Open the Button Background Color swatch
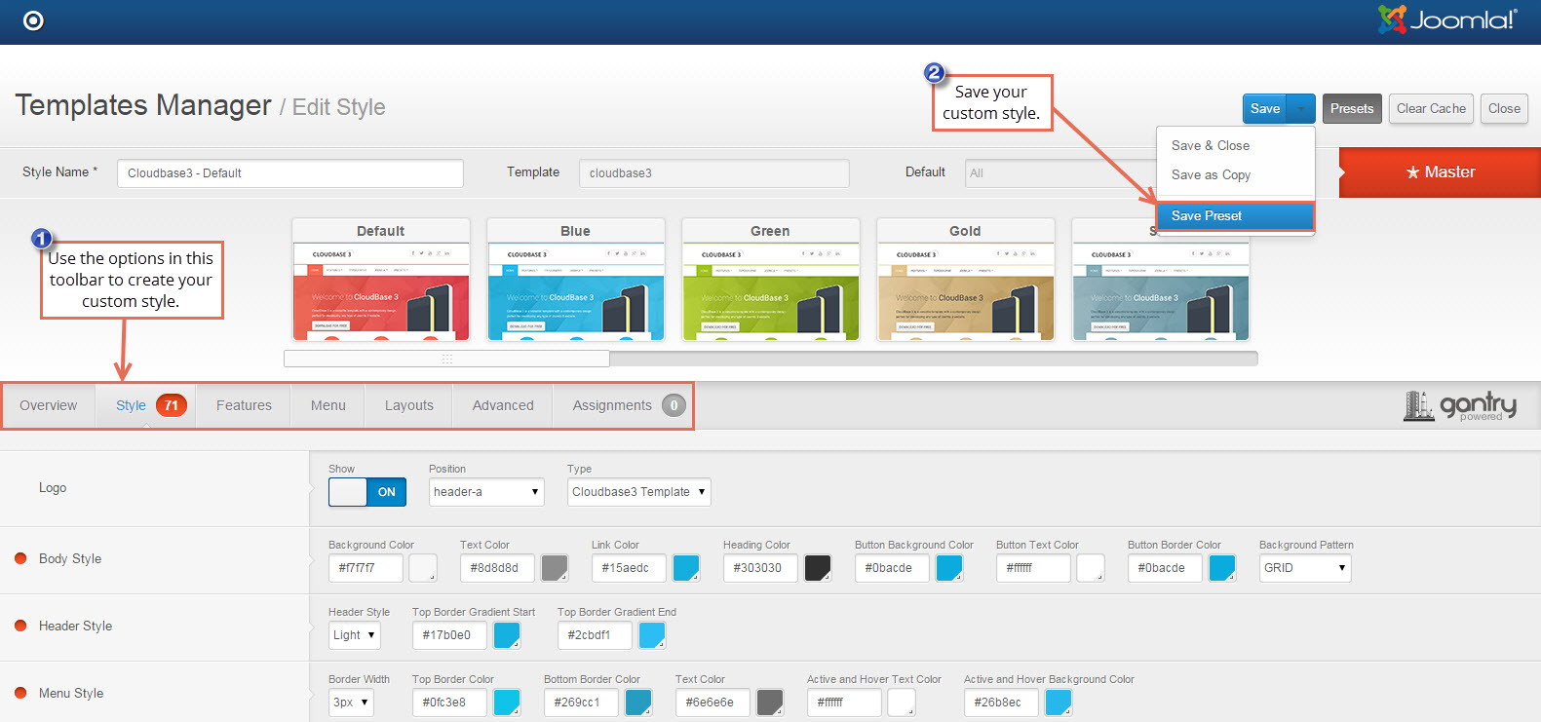 pyautogui.click(x=949, y=568)
